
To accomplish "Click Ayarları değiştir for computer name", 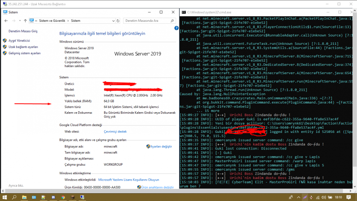I will [x=161, y=146].
